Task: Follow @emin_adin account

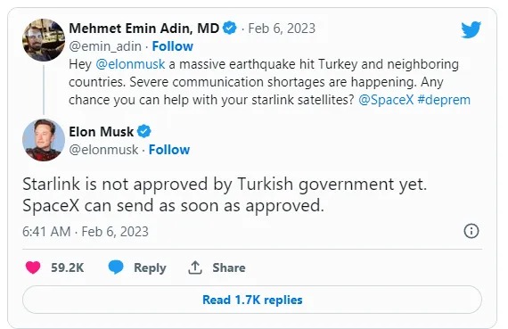Action: coord(172,46)
